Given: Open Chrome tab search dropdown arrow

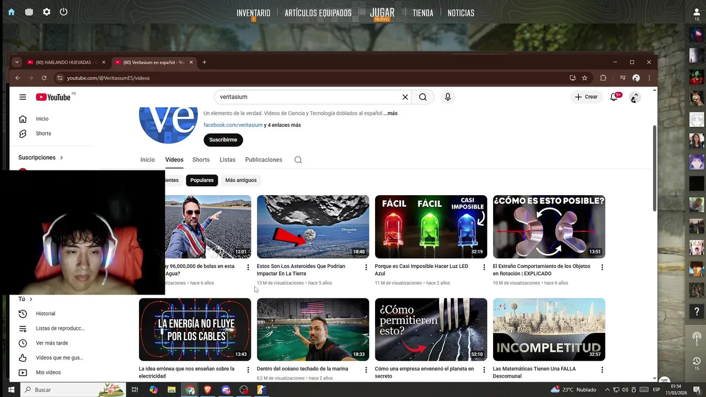Looking at the screenshot, I should tap(17, 62).
